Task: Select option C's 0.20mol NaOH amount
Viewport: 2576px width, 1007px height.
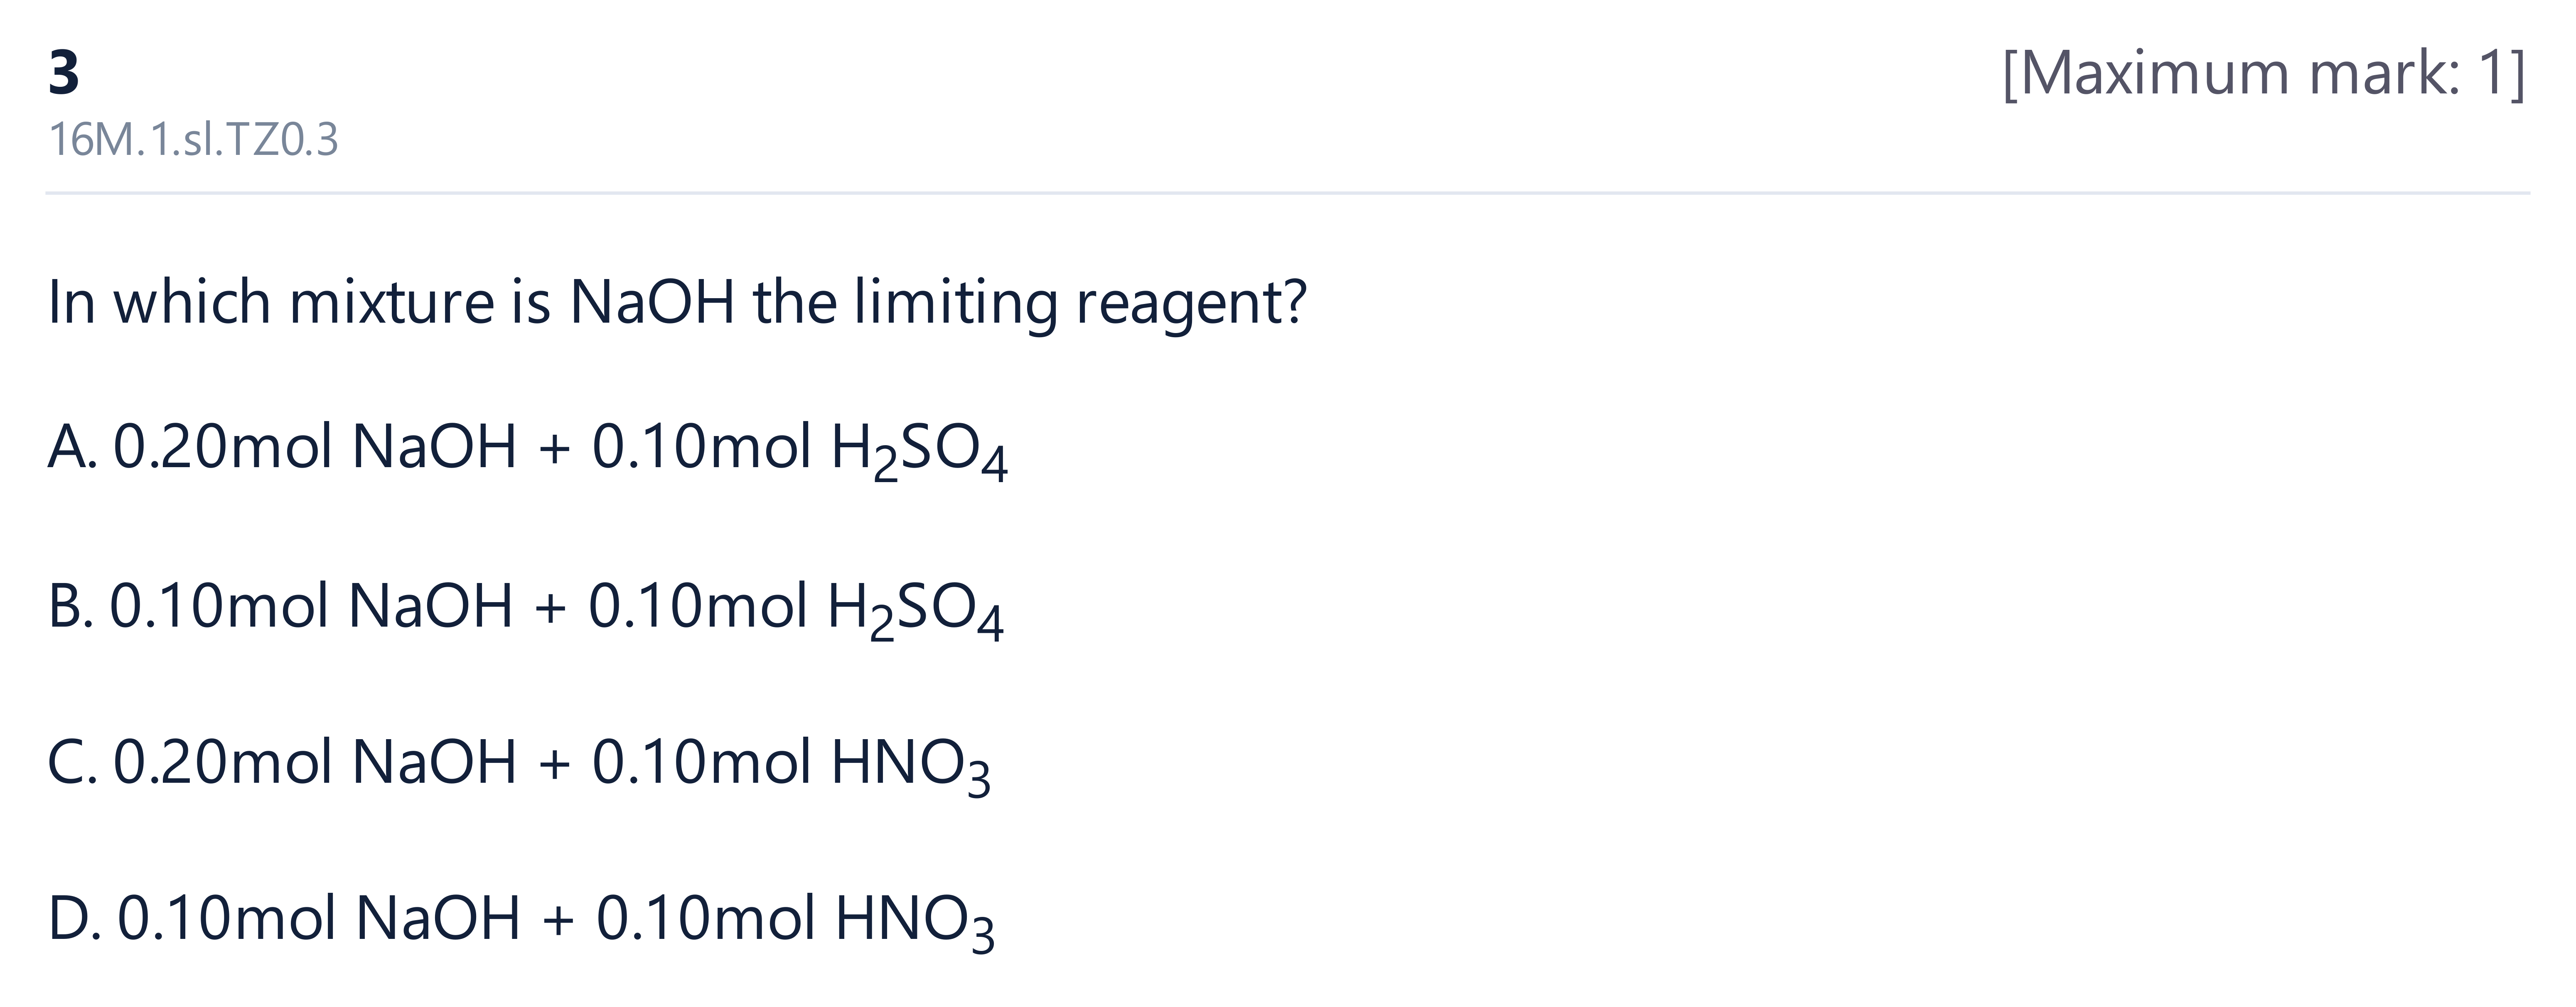Action: tap(315, 762)
